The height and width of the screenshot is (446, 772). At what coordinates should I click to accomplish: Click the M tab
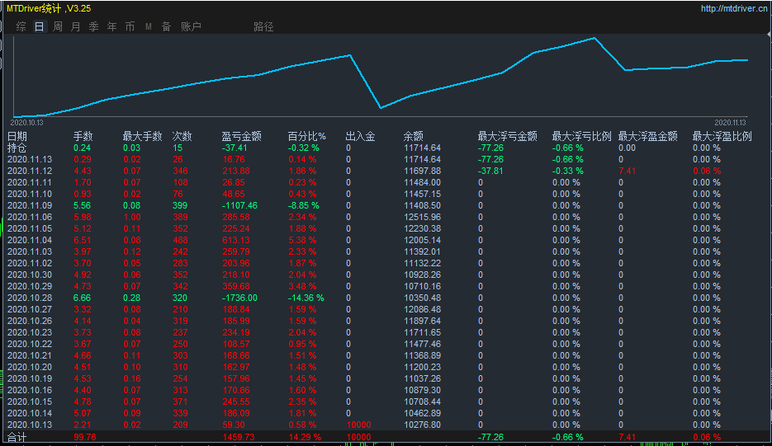coord(149,26)
